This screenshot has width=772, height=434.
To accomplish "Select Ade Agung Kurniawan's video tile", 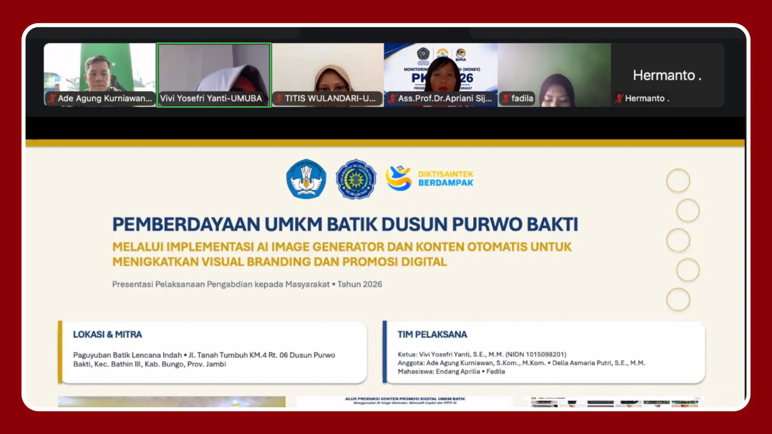I will 100,75.
